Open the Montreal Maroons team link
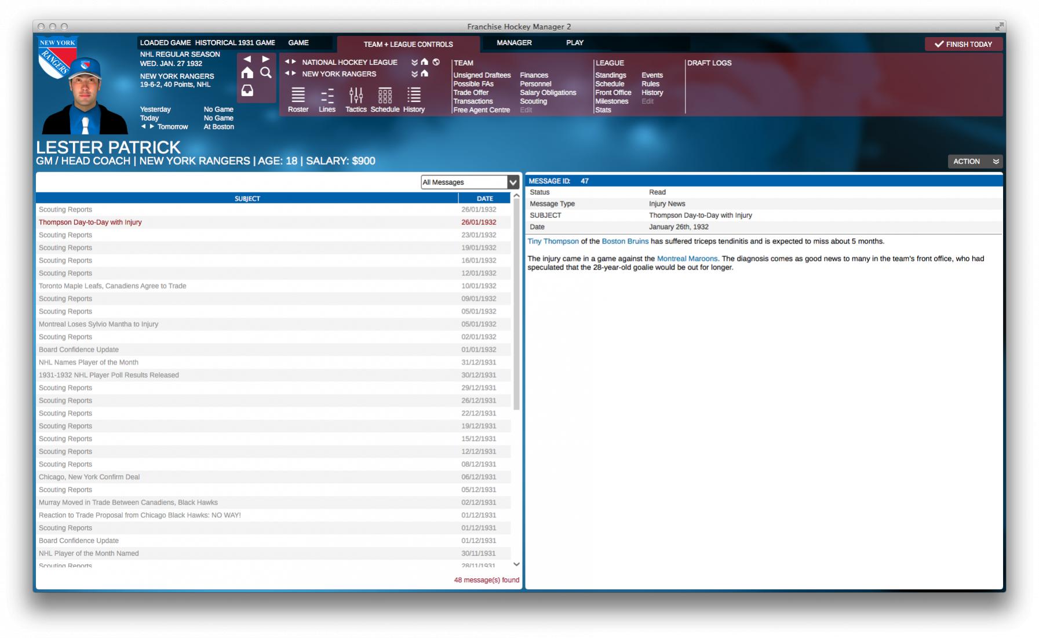The width and height of the screenshot is (1039, 638). (687, 259)
